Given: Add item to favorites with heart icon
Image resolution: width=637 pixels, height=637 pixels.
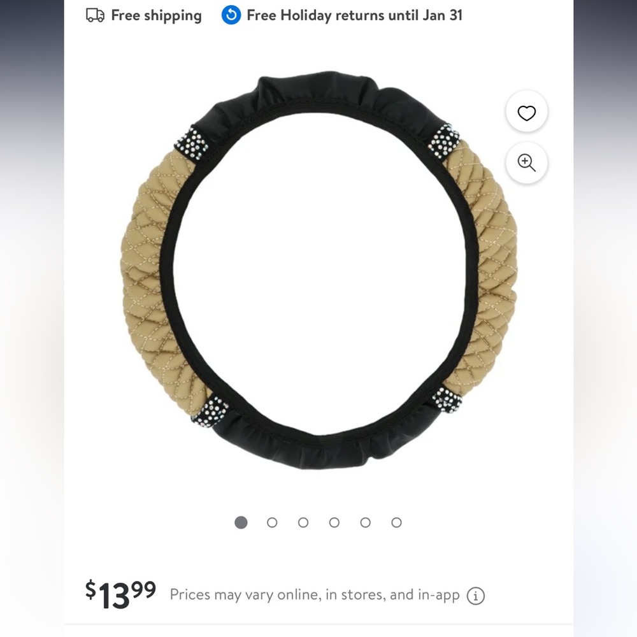Looking at the screenshot, I should pos(527,112).
